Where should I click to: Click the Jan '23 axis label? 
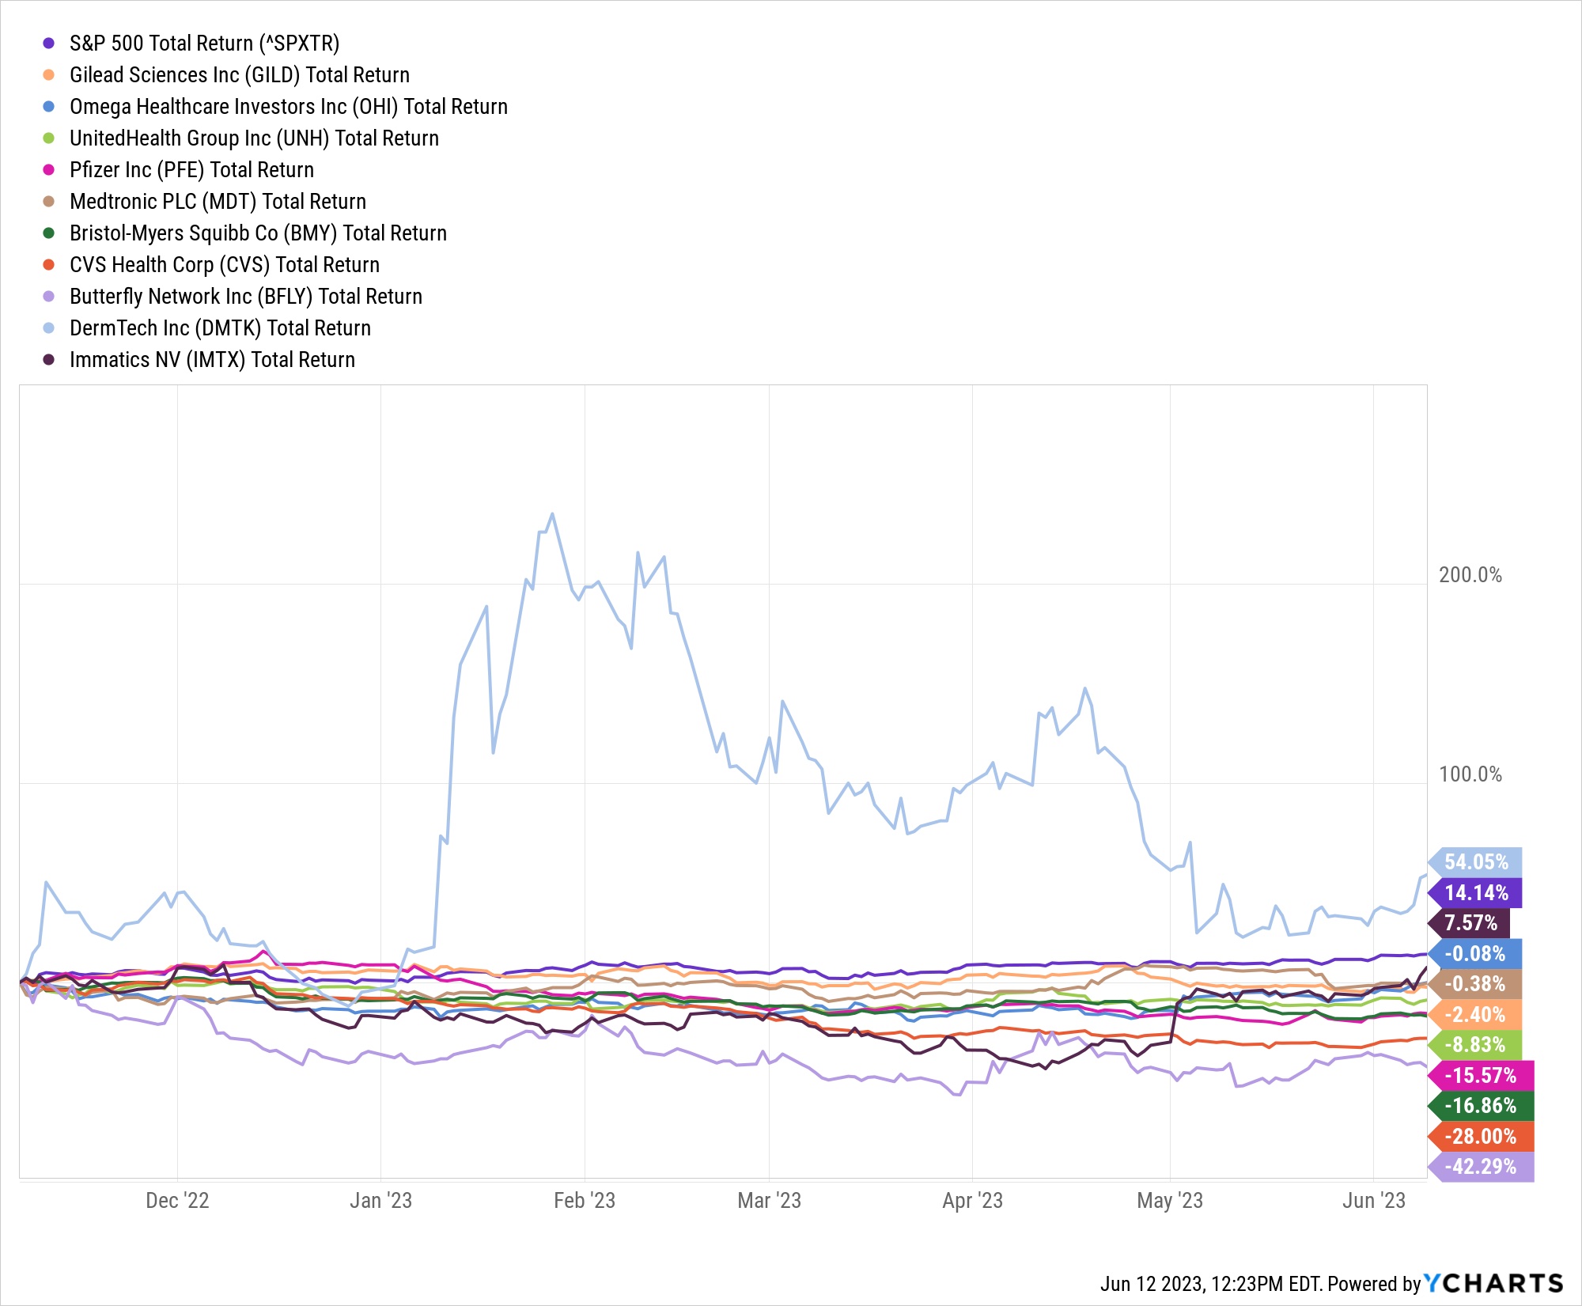click(x=380, y=1201)
